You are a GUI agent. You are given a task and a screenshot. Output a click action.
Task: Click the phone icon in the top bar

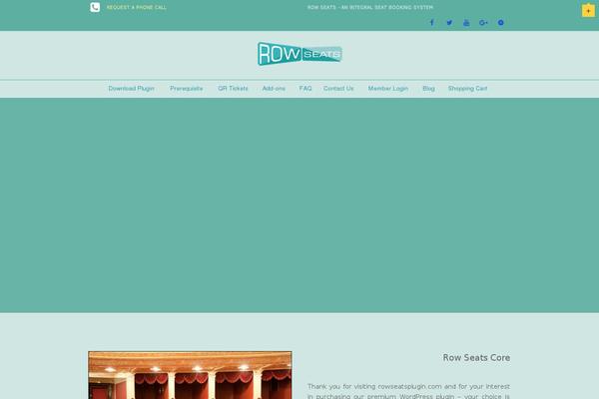(x=95, y=7)
